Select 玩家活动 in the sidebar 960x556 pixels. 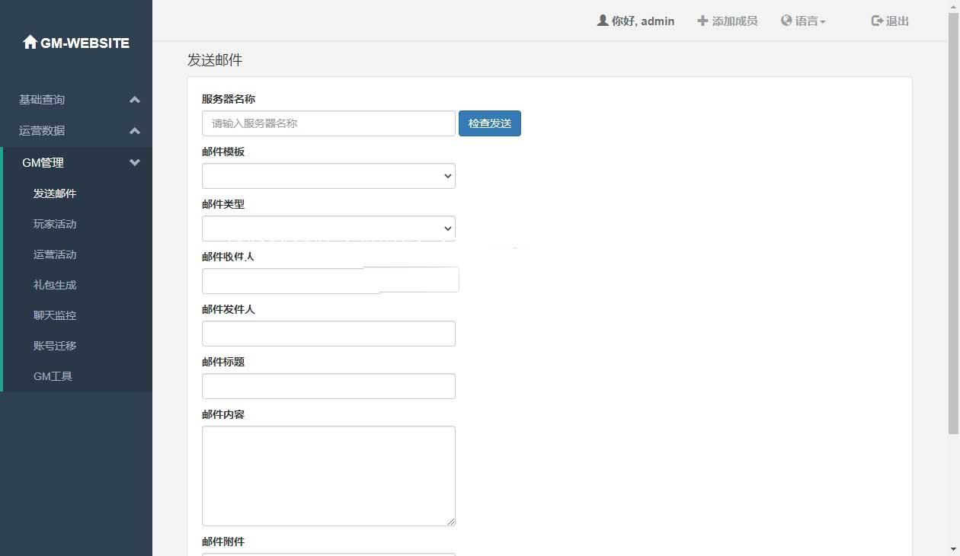point(55,224)
